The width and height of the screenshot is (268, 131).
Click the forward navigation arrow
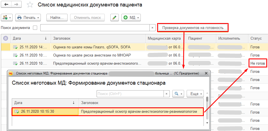17,5
